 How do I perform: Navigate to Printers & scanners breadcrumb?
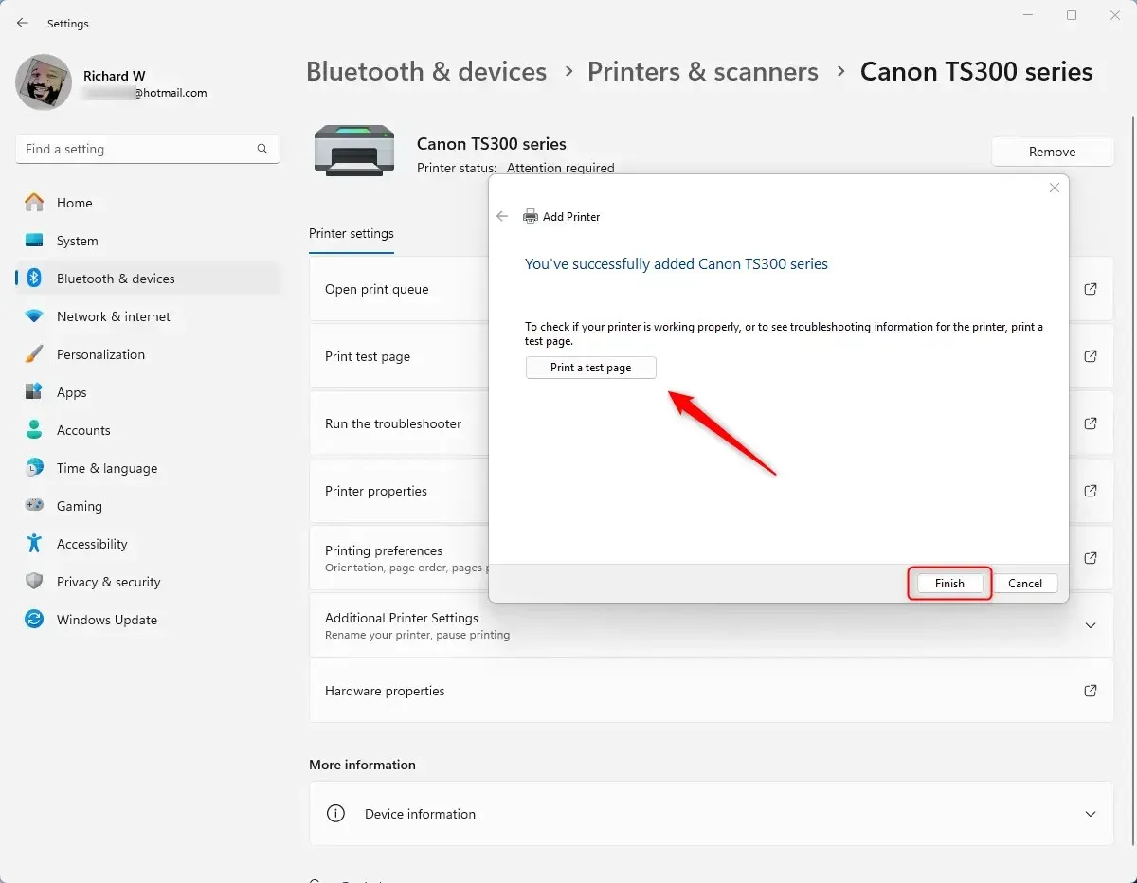pyautogui.click(x=702, y=71)
